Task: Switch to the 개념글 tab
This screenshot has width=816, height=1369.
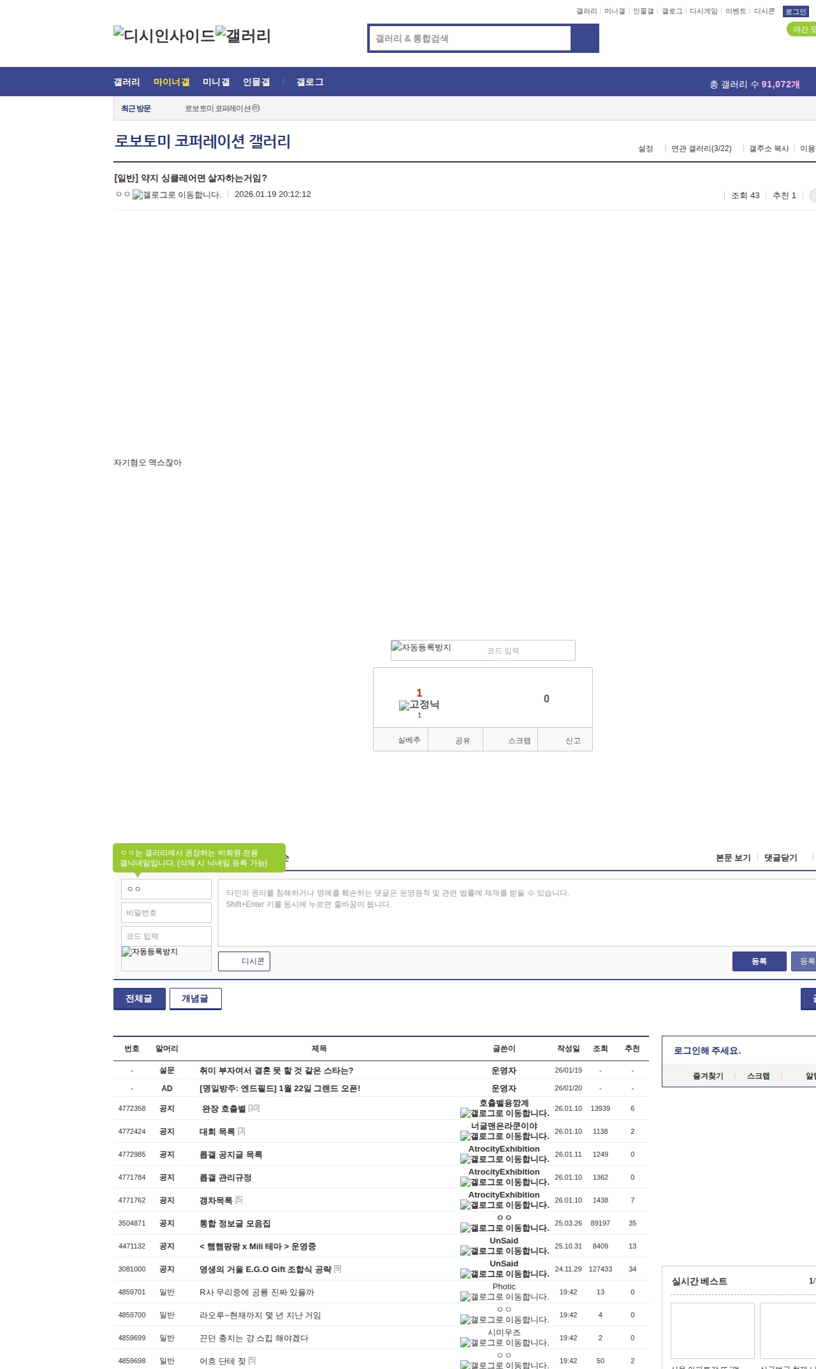Action: click(196, 999)
